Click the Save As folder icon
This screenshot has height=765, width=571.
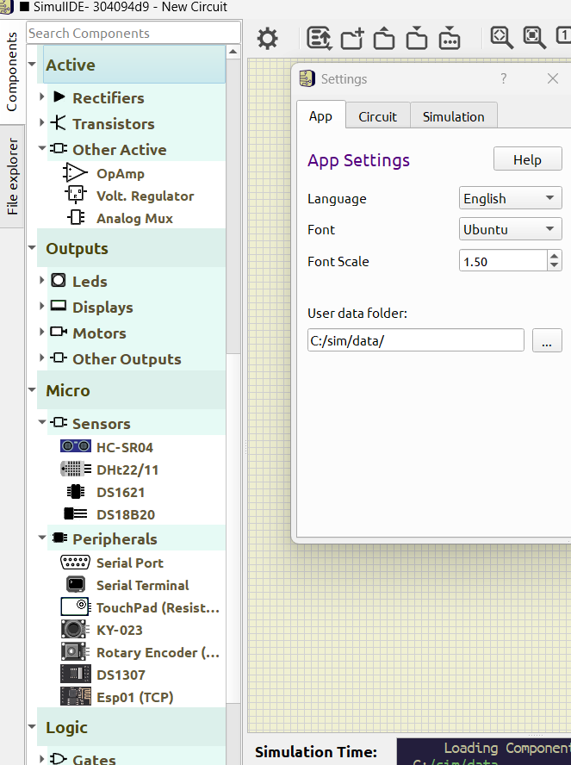coord(449,39)
